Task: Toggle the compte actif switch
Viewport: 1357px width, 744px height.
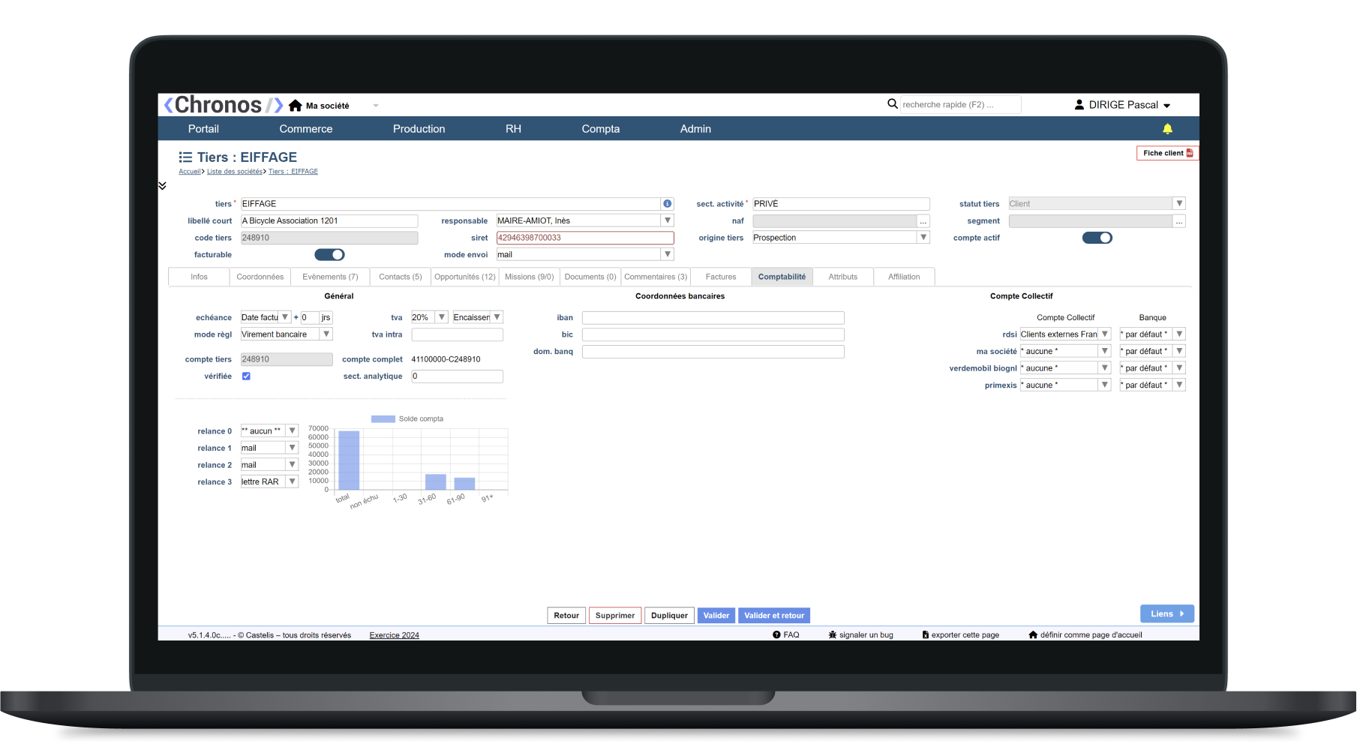Action: pyautogui.click(x=1097, y=238)
